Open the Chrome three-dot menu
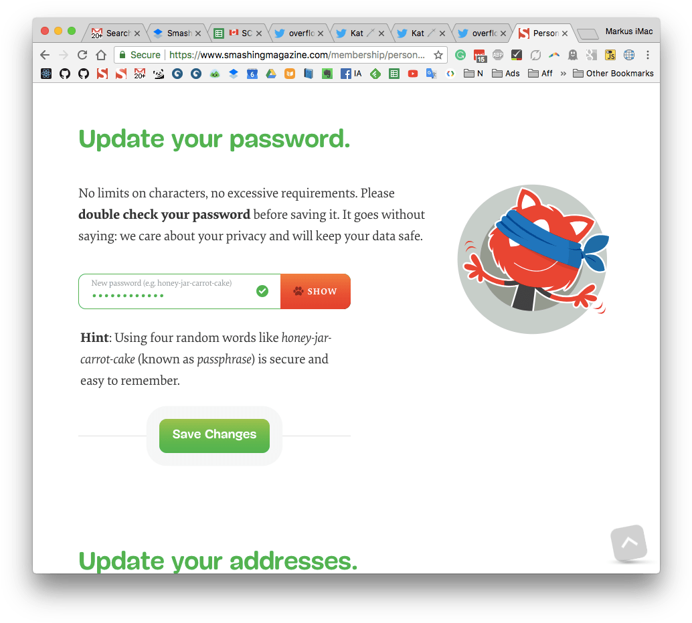 pyautogui.click(x=648, y=55)
